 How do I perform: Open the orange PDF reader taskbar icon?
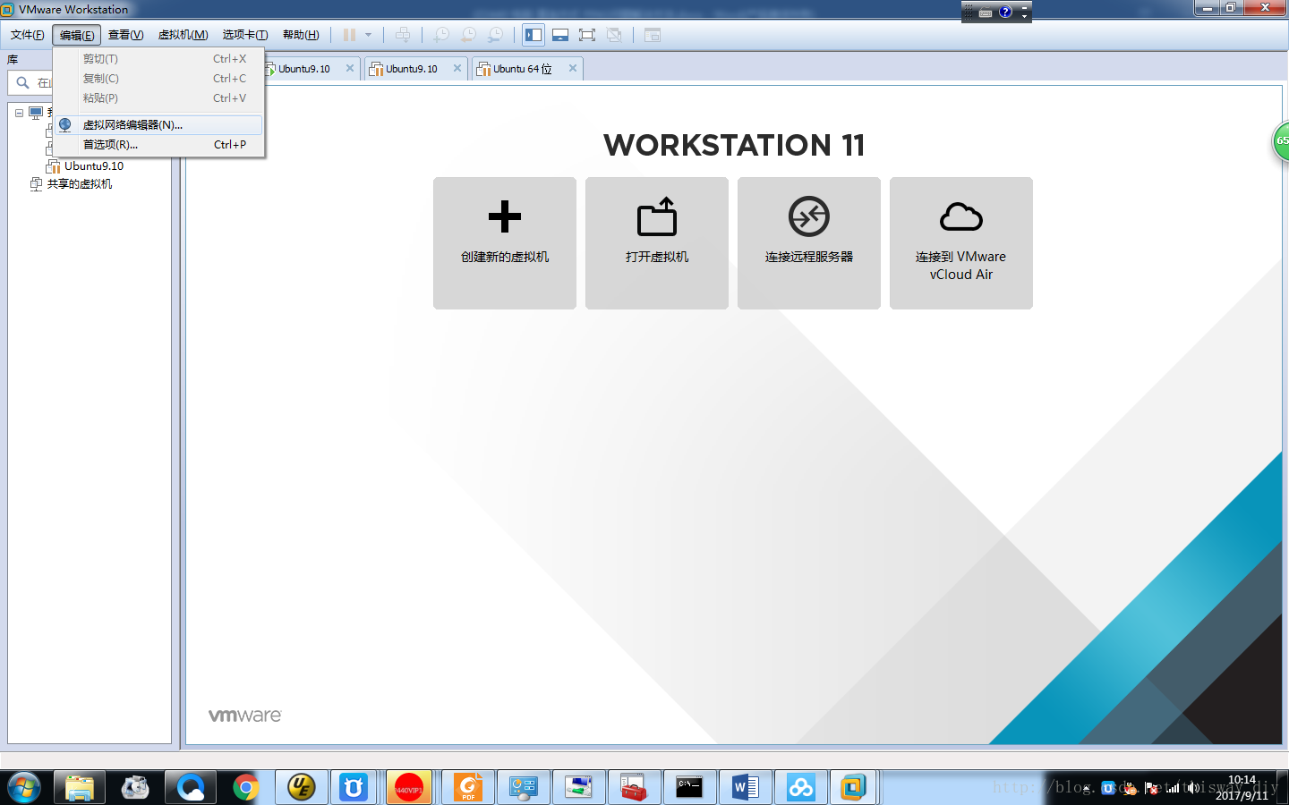pyautogui.click(x=467, y=787)
